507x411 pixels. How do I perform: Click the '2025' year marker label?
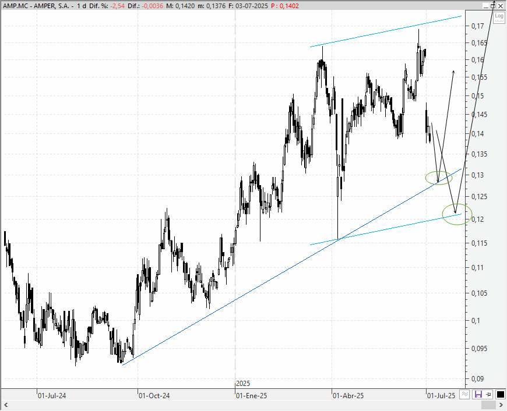[243, 384]
